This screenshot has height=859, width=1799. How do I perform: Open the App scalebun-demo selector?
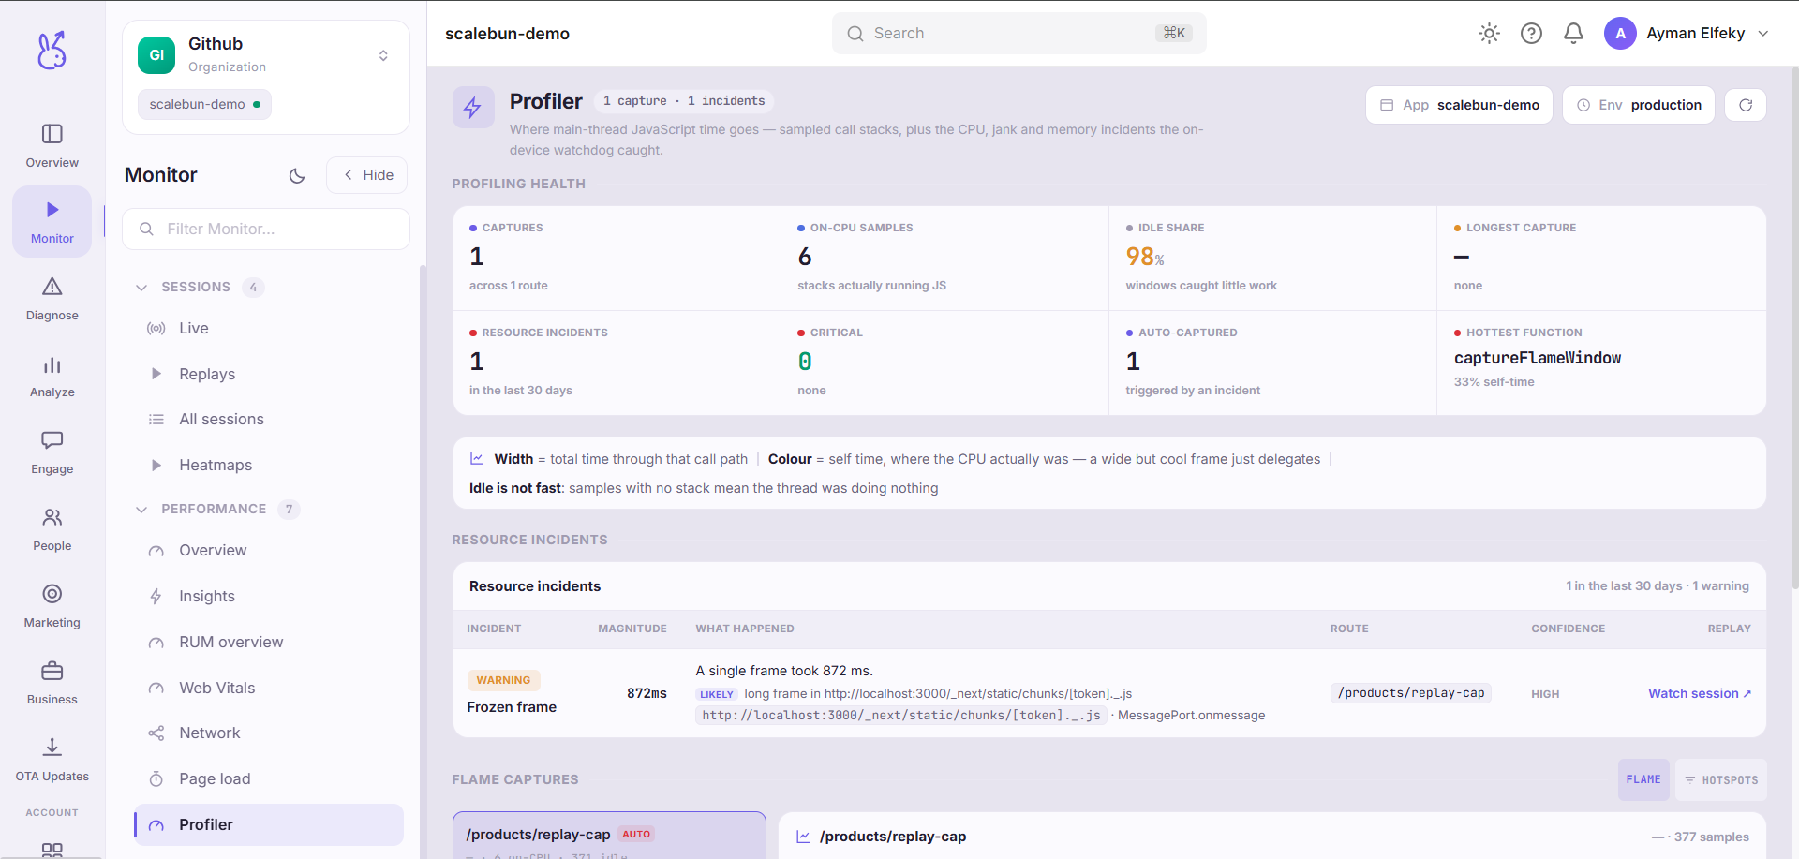coord(1459,105)
